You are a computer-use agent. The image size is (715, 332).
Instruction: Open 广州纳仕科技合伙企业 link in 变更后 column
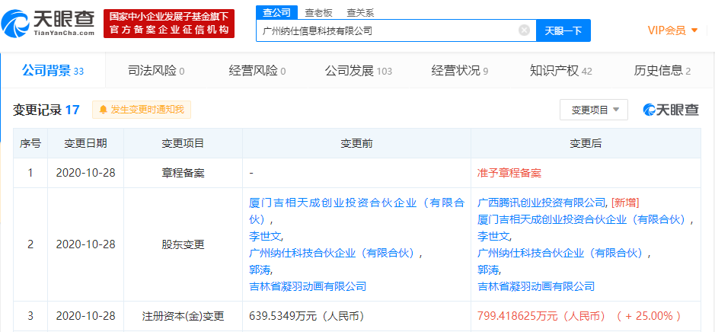[x=561, y=253]
